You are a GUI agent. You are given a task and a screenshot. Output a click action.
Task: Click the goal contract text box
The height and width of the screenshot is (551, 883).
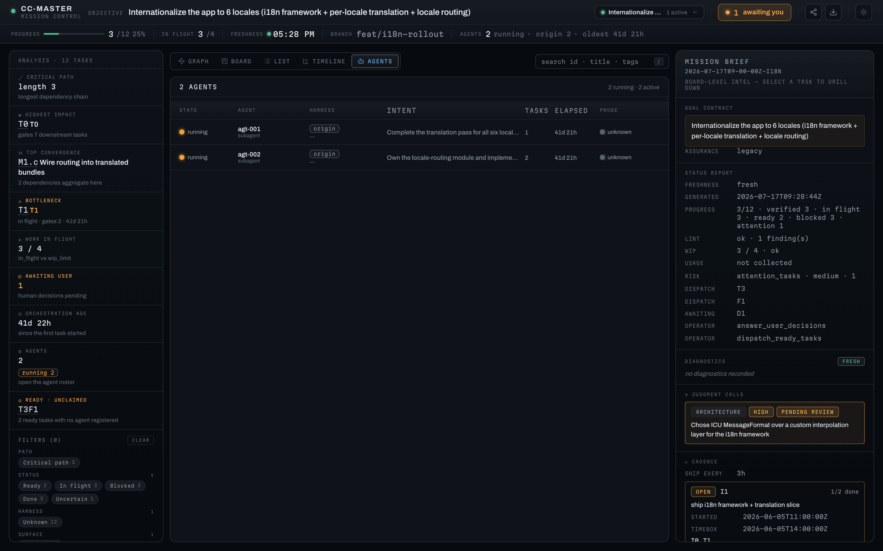(774, 131)
